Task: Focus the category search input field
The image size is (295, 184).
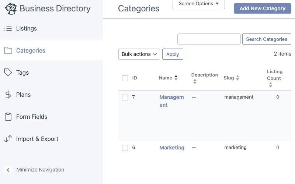Action: (209, 39)
